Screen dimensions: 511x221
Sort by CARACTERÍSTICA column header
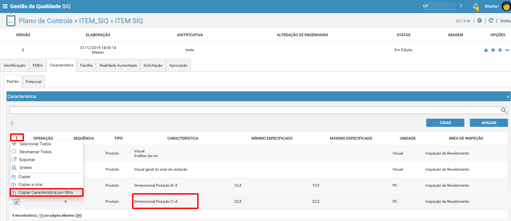(x=183, y=138)
